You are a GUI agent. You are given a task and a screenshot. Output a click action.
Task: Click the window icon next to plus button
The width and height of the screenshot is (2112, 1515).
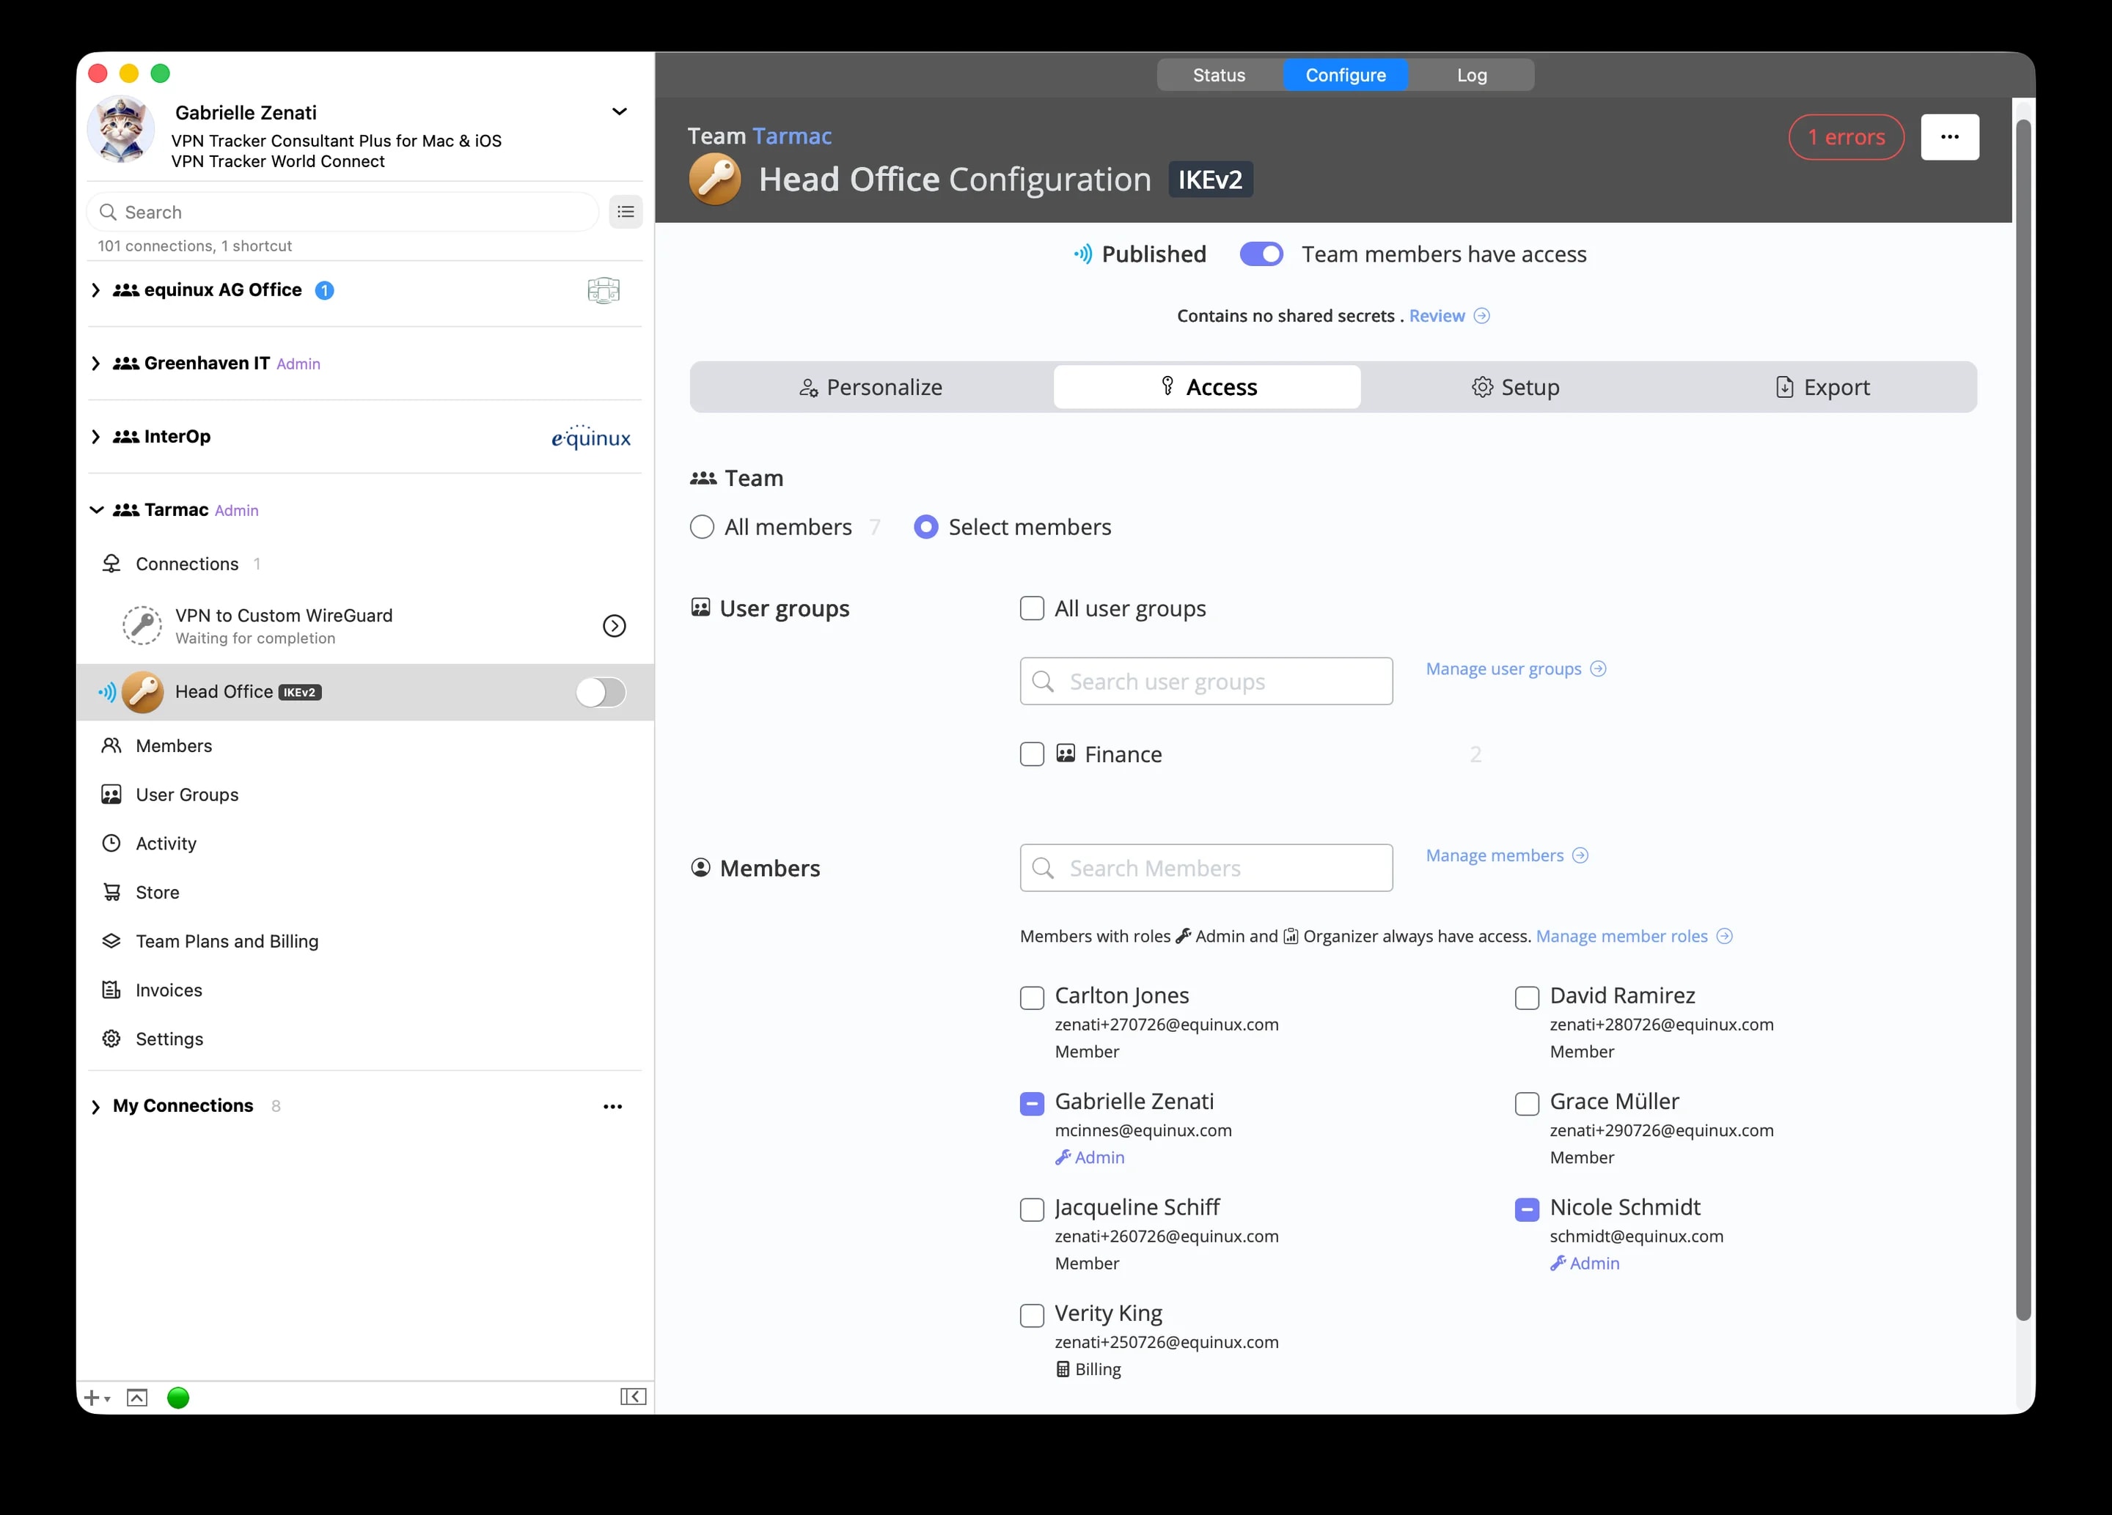(x=137, y=1398)
